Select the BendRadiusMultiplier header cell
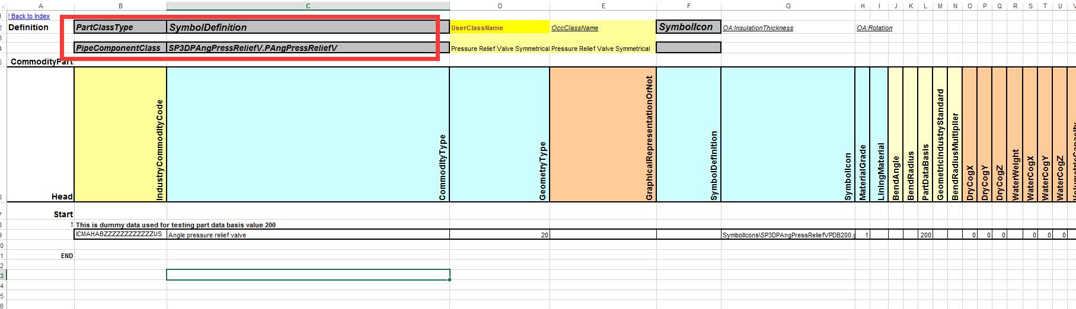This screenshot has height=309, width=1076. tap(954, 134)
